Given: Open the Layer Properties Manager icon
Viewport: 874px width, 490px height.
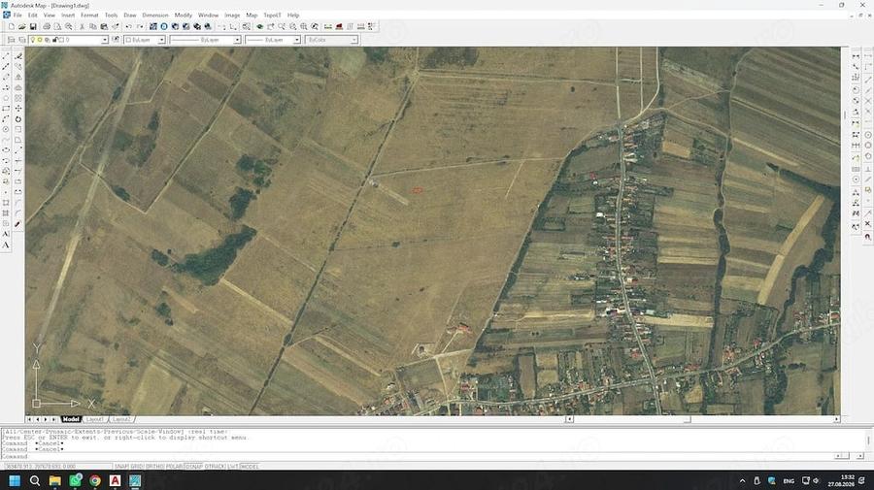Looking at the screenshot, I should pos(11,40).
